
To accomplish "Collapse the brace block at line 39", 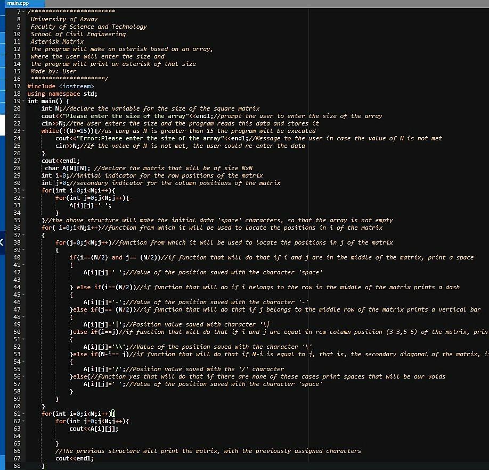I will tap(23, 250).
